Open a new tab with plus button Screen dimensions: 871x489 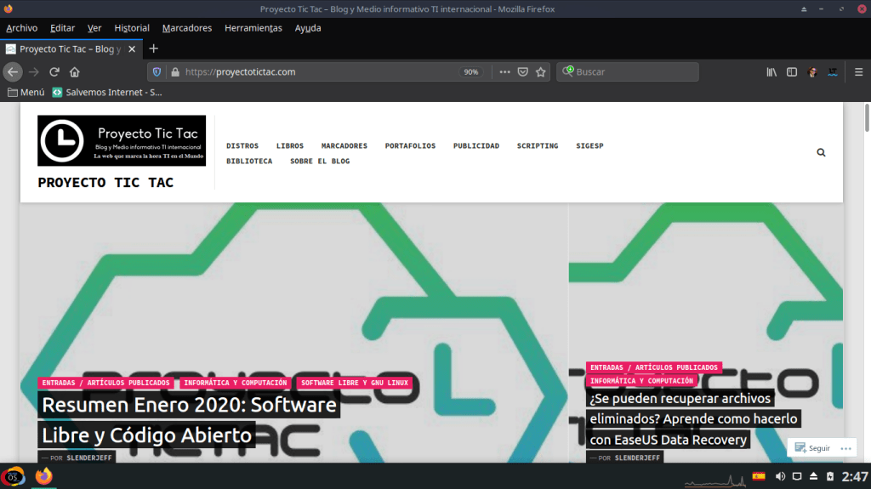(154, 48)
